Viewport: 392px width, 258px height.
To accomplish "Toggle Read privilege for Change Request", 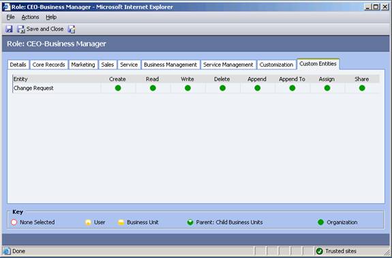I will (x=153, y=88).
